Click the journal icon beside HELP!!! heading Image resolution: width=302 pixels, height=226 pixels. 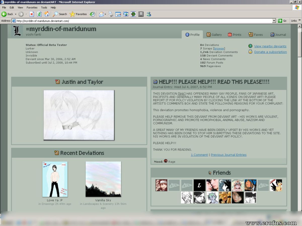click(155, 82)
